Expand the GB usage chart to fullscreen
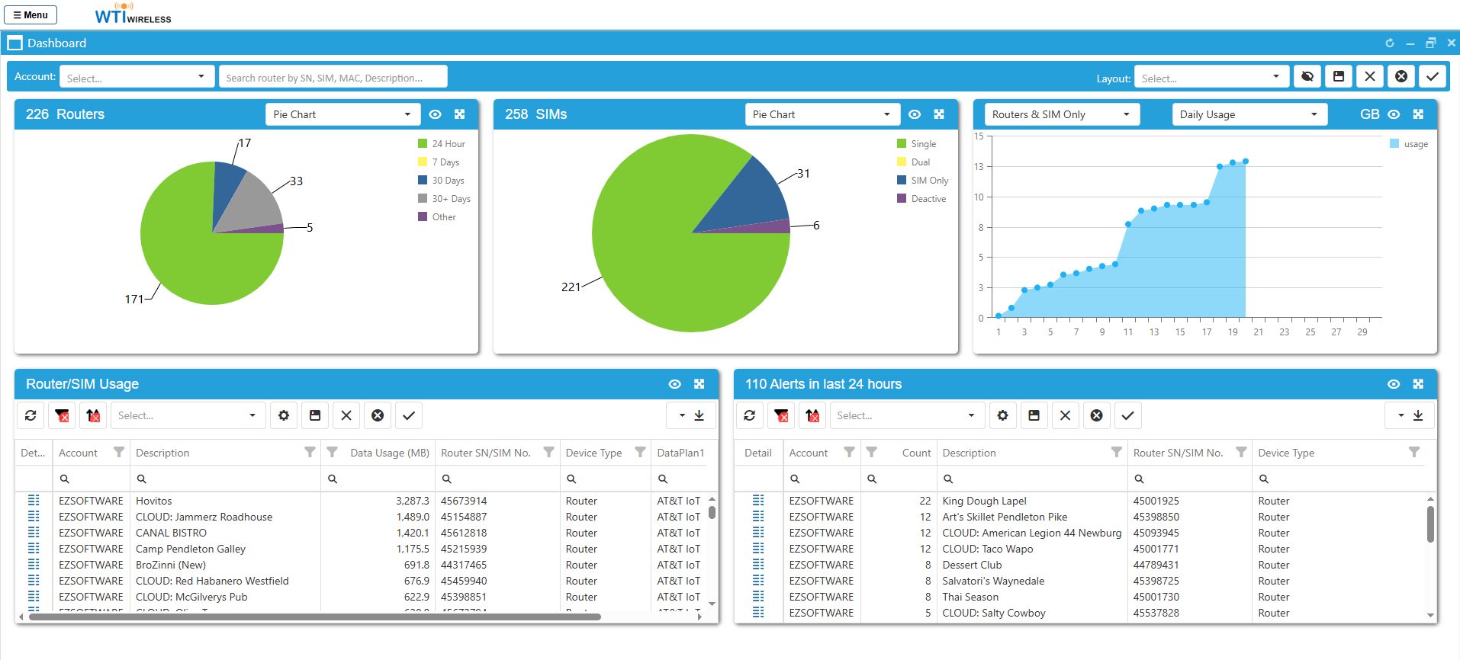Viewport: 1460px width, 660px height. tap(1418, 114)
